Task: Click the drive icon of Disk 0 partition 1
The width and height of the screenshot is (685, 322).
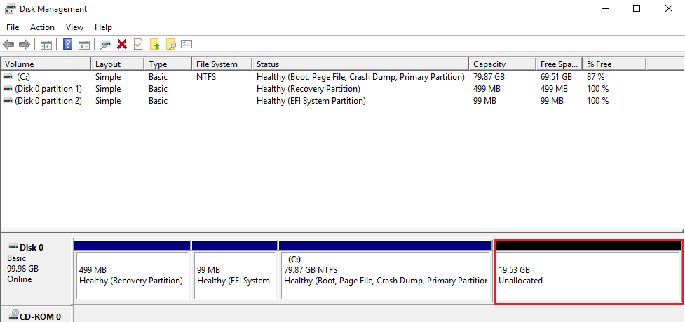Action: tap(8, 89)
